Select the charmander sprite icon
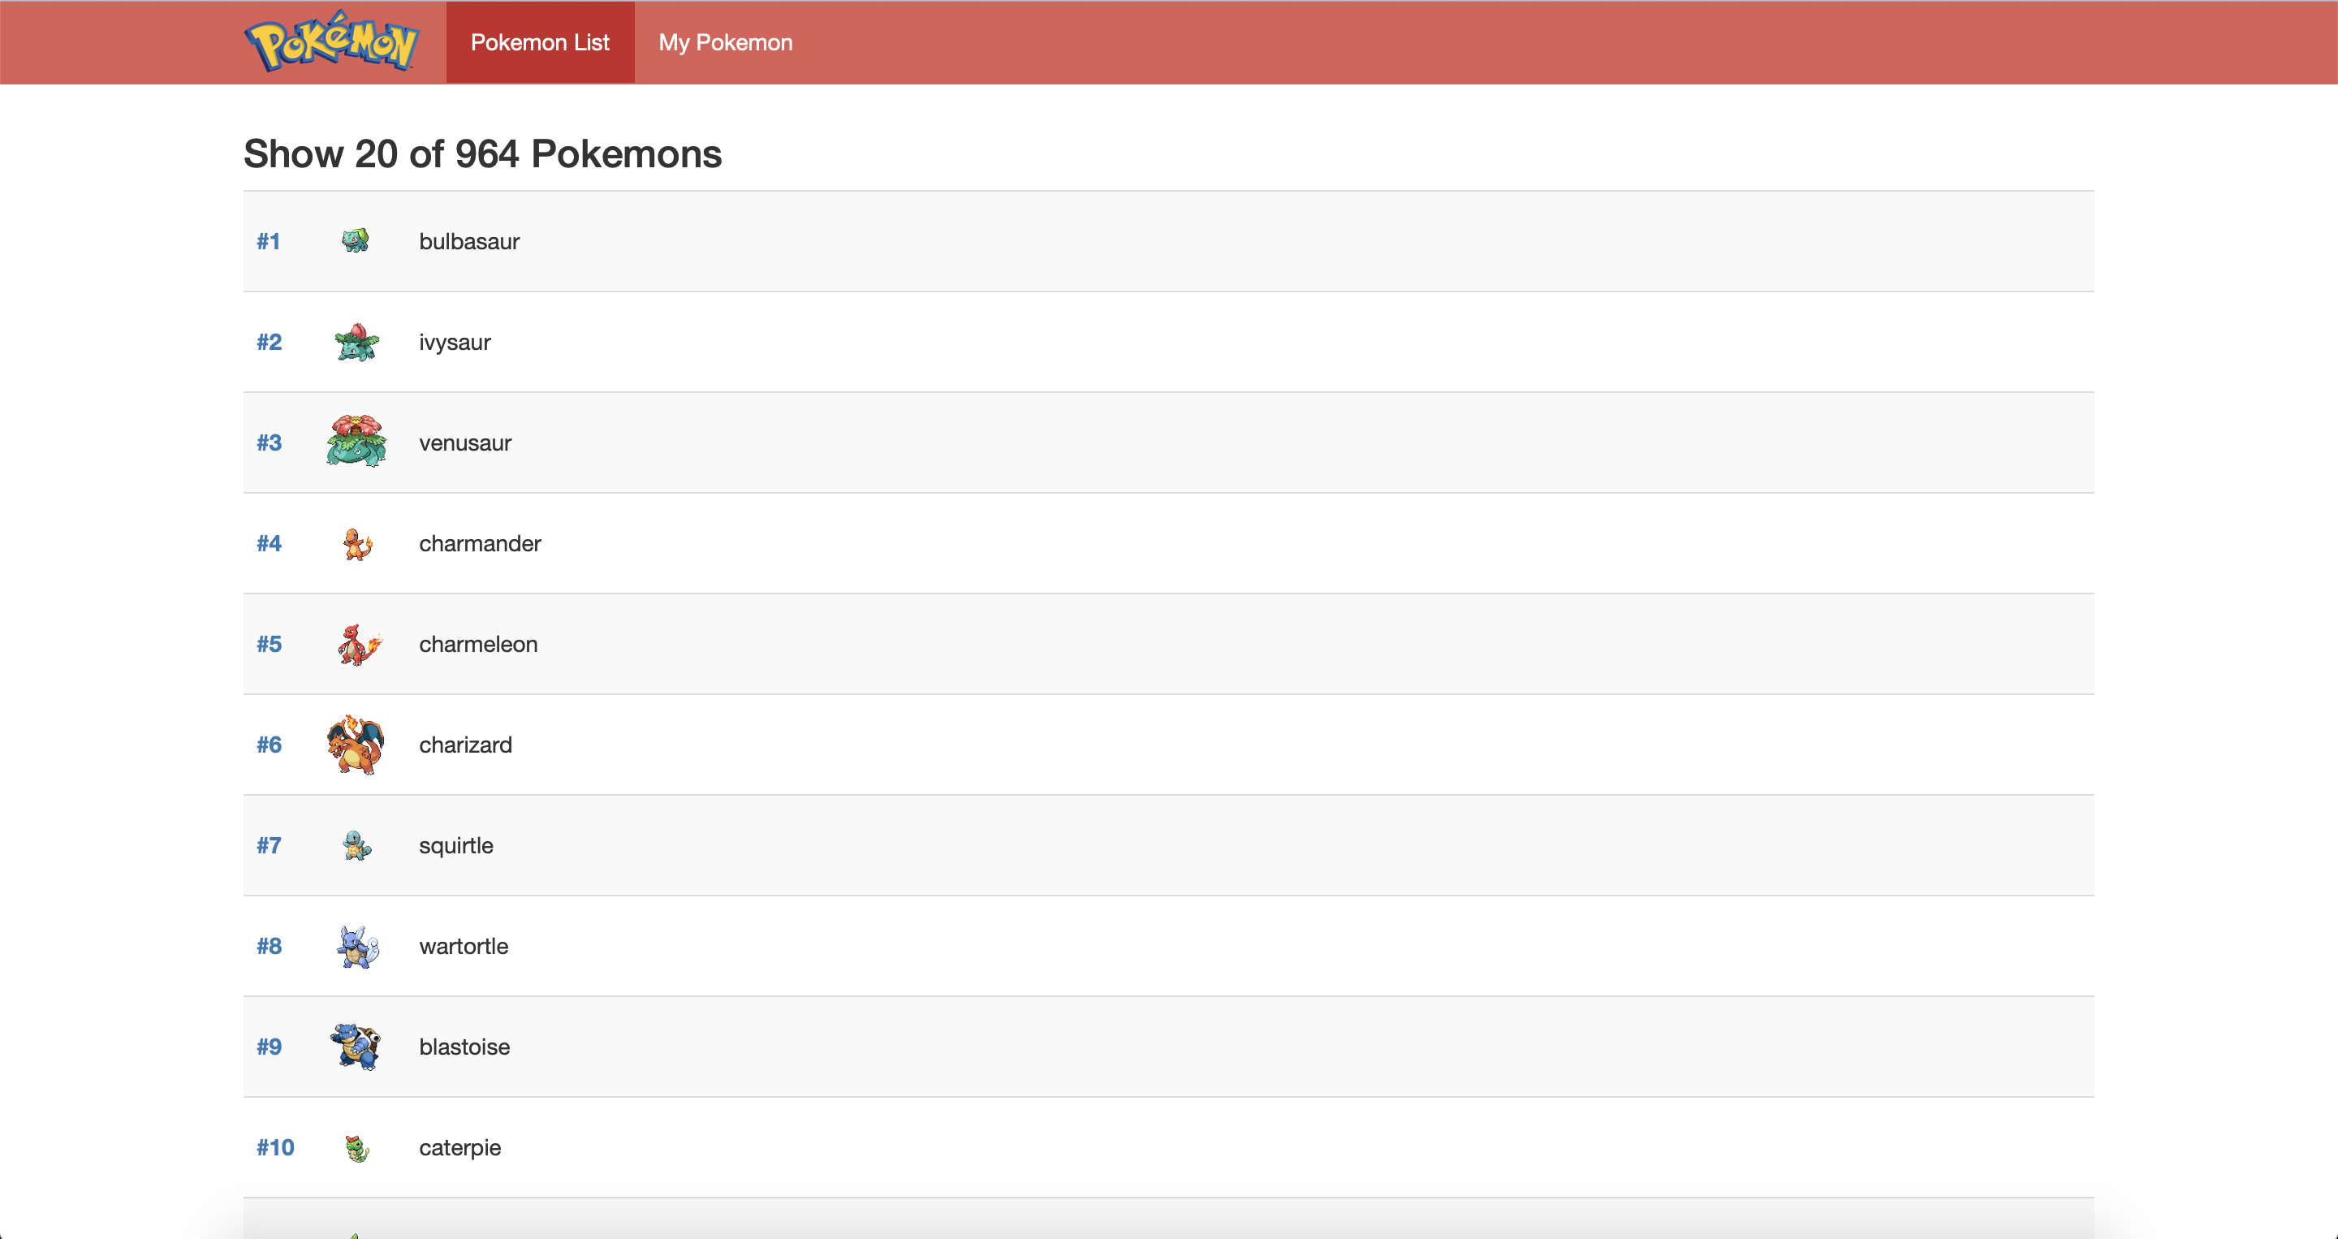 tap(356, 544)
